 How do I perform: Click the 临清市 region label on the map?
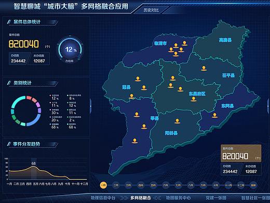click(160, 43)
